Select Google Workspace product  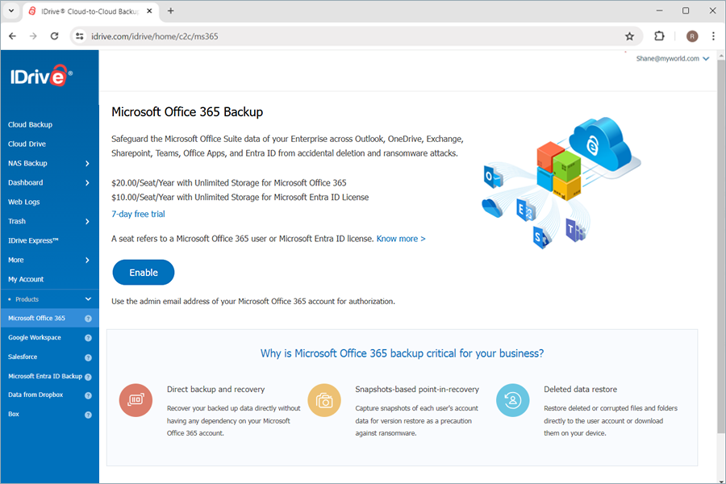pyautogui.click(x=34, y=338)
